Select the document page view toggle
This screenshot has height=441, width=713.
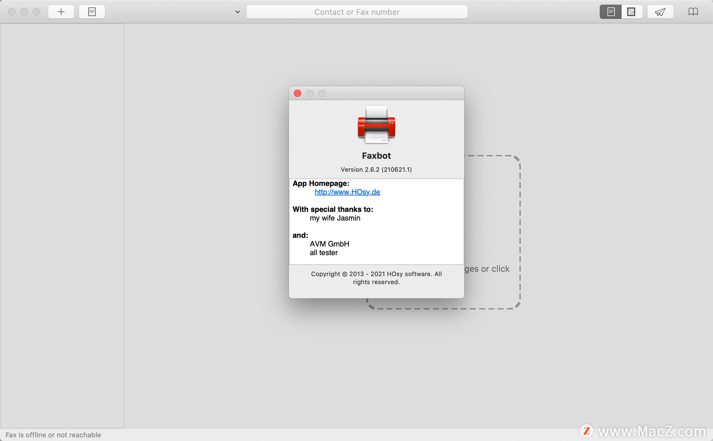[611, 12]
